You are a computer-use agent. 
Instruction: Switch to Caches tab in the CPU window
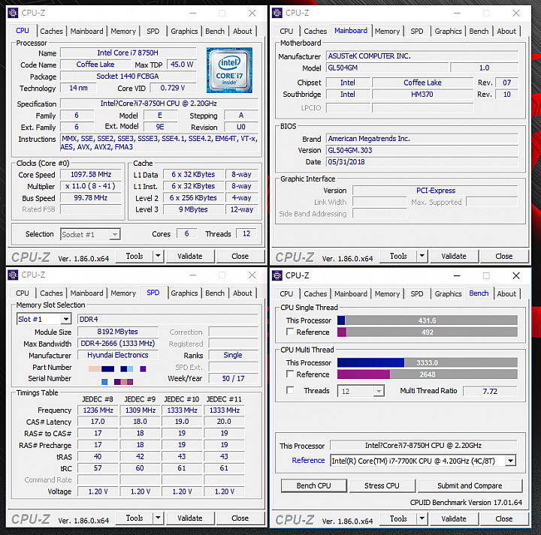51,32
